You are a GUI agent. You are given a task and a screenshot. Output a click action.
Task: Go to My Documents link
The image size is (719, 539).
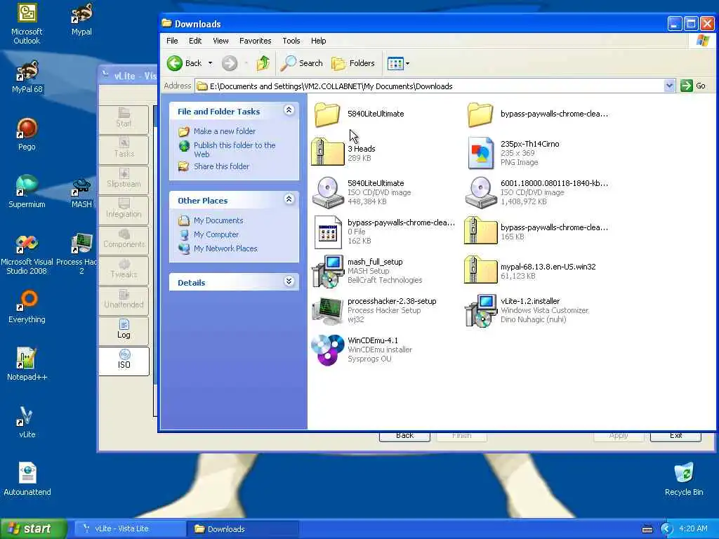(218, 220)
